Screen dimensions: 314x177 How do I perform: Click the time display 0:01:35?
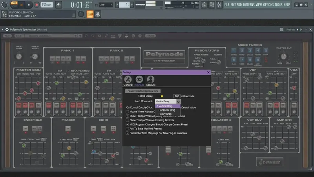80,5
